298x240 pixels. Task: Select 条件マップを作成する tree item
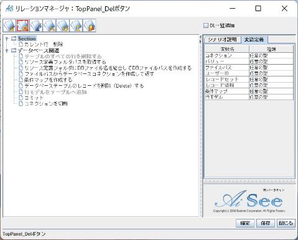pyautogui.click(x=48, y=80)
